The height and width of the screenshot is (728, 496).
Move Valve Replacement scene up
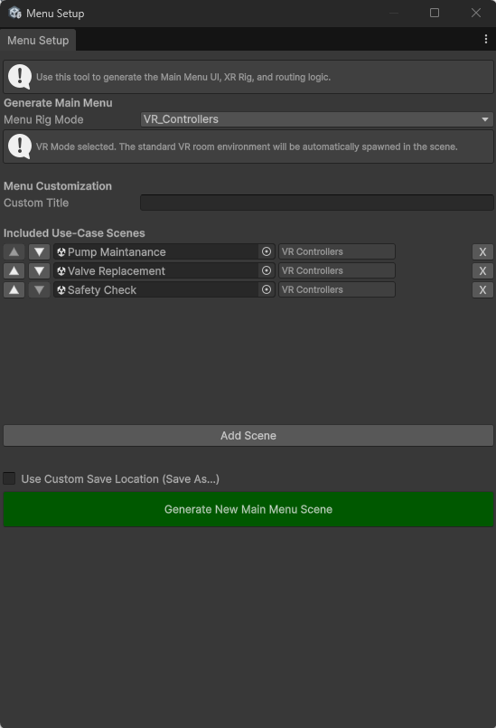[14, 270]
